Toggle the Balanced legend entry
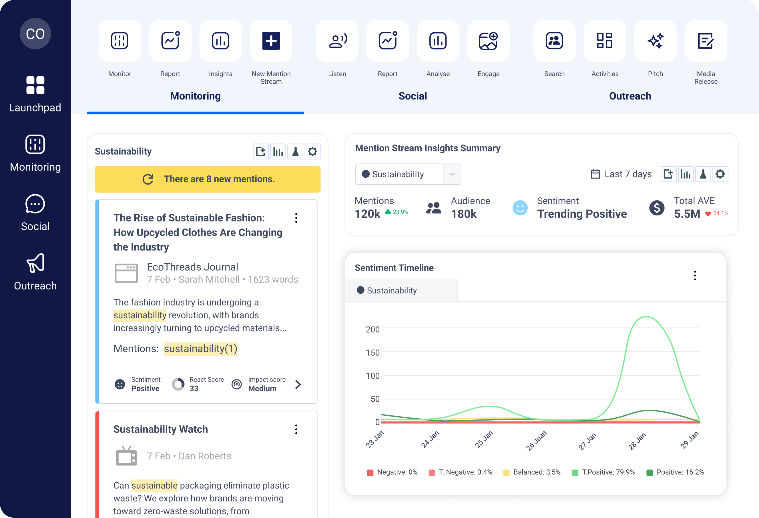This screenshot has width=759, height=518. click(532, 472)
